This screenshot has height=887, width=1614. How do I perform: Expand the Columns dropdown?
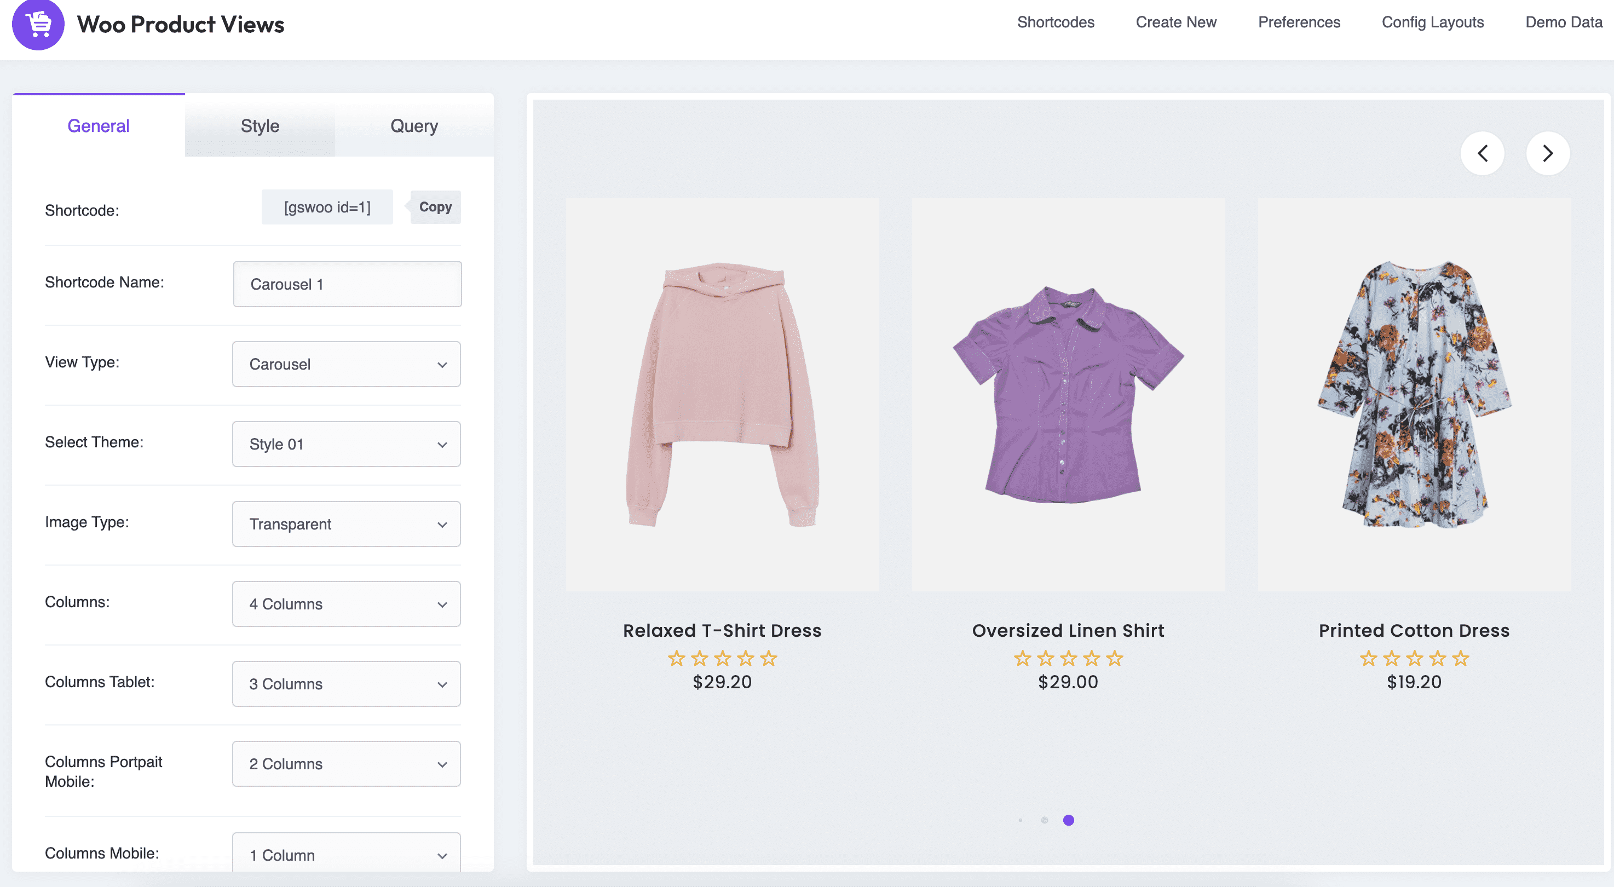tap(347, 604)
